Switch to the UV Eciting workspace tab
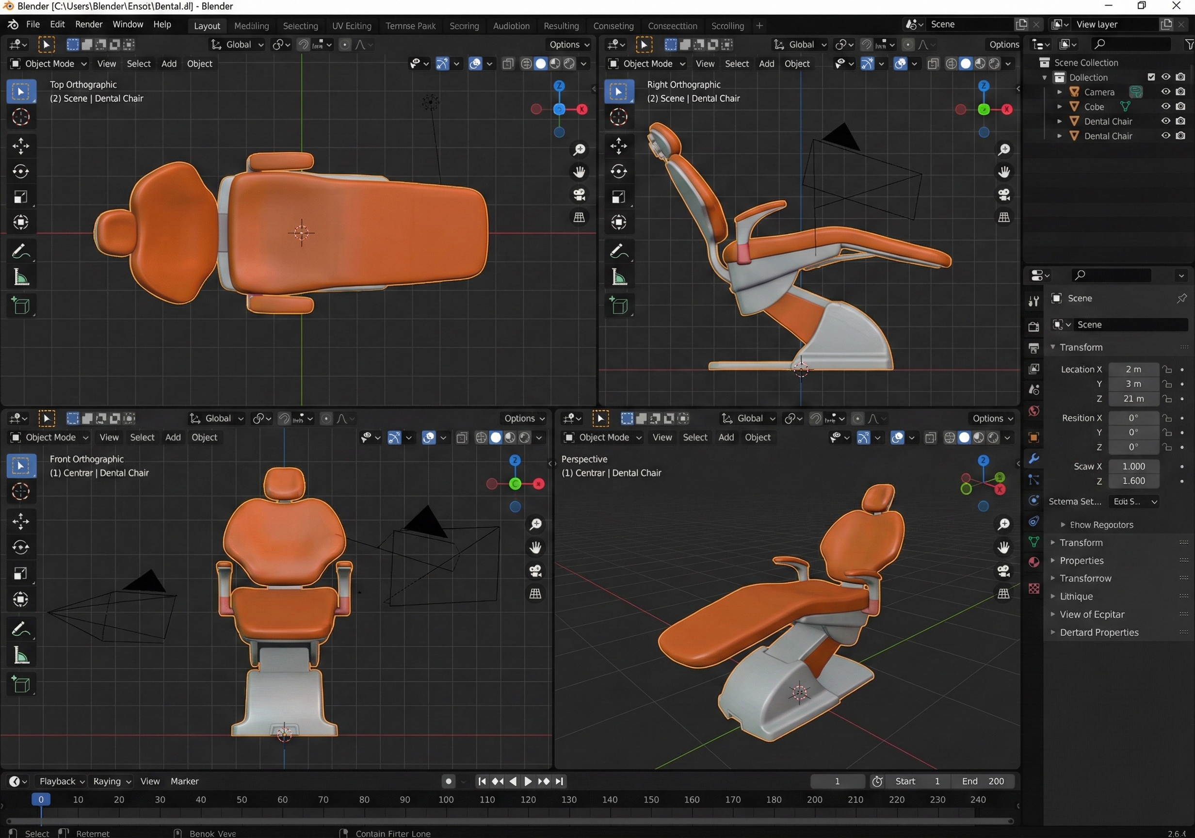This screenshot has height=838, width=1195. pyautogui.click(x=351, y=26)
